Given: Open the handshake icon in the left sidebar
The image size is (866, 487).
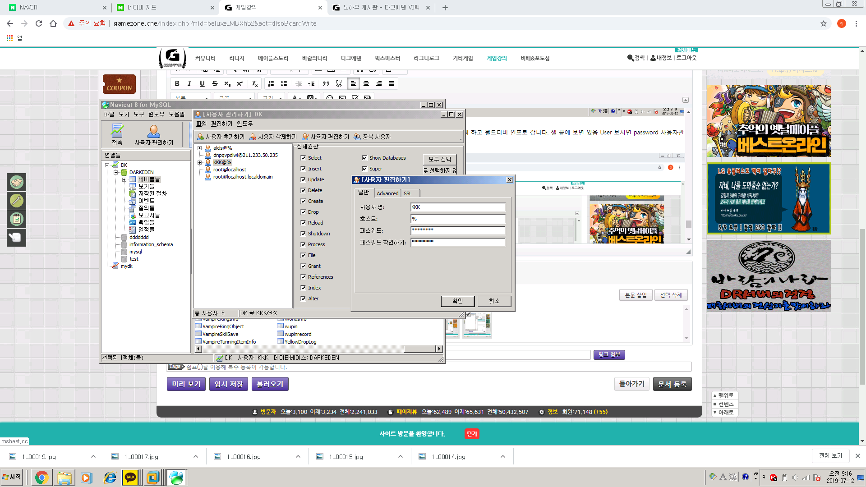Looking at the screenshot, I should [17, 182].
